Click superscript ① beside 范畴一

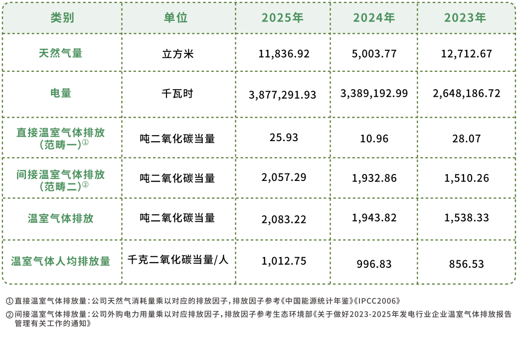pos(85,142)
